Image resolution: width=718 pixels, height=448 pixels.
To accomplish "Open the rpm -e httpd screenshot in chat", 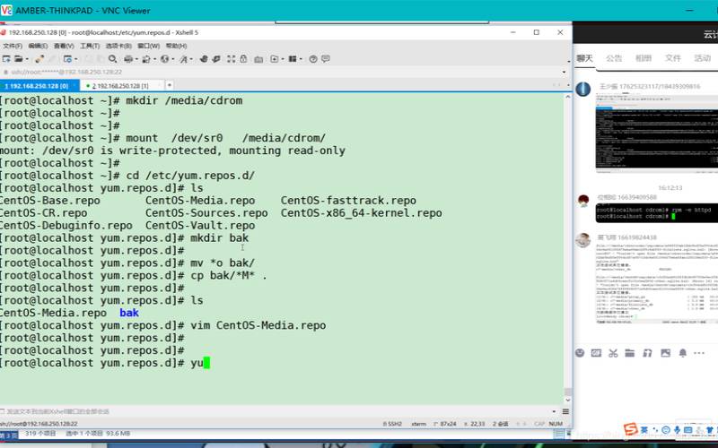I will (657, 213).
